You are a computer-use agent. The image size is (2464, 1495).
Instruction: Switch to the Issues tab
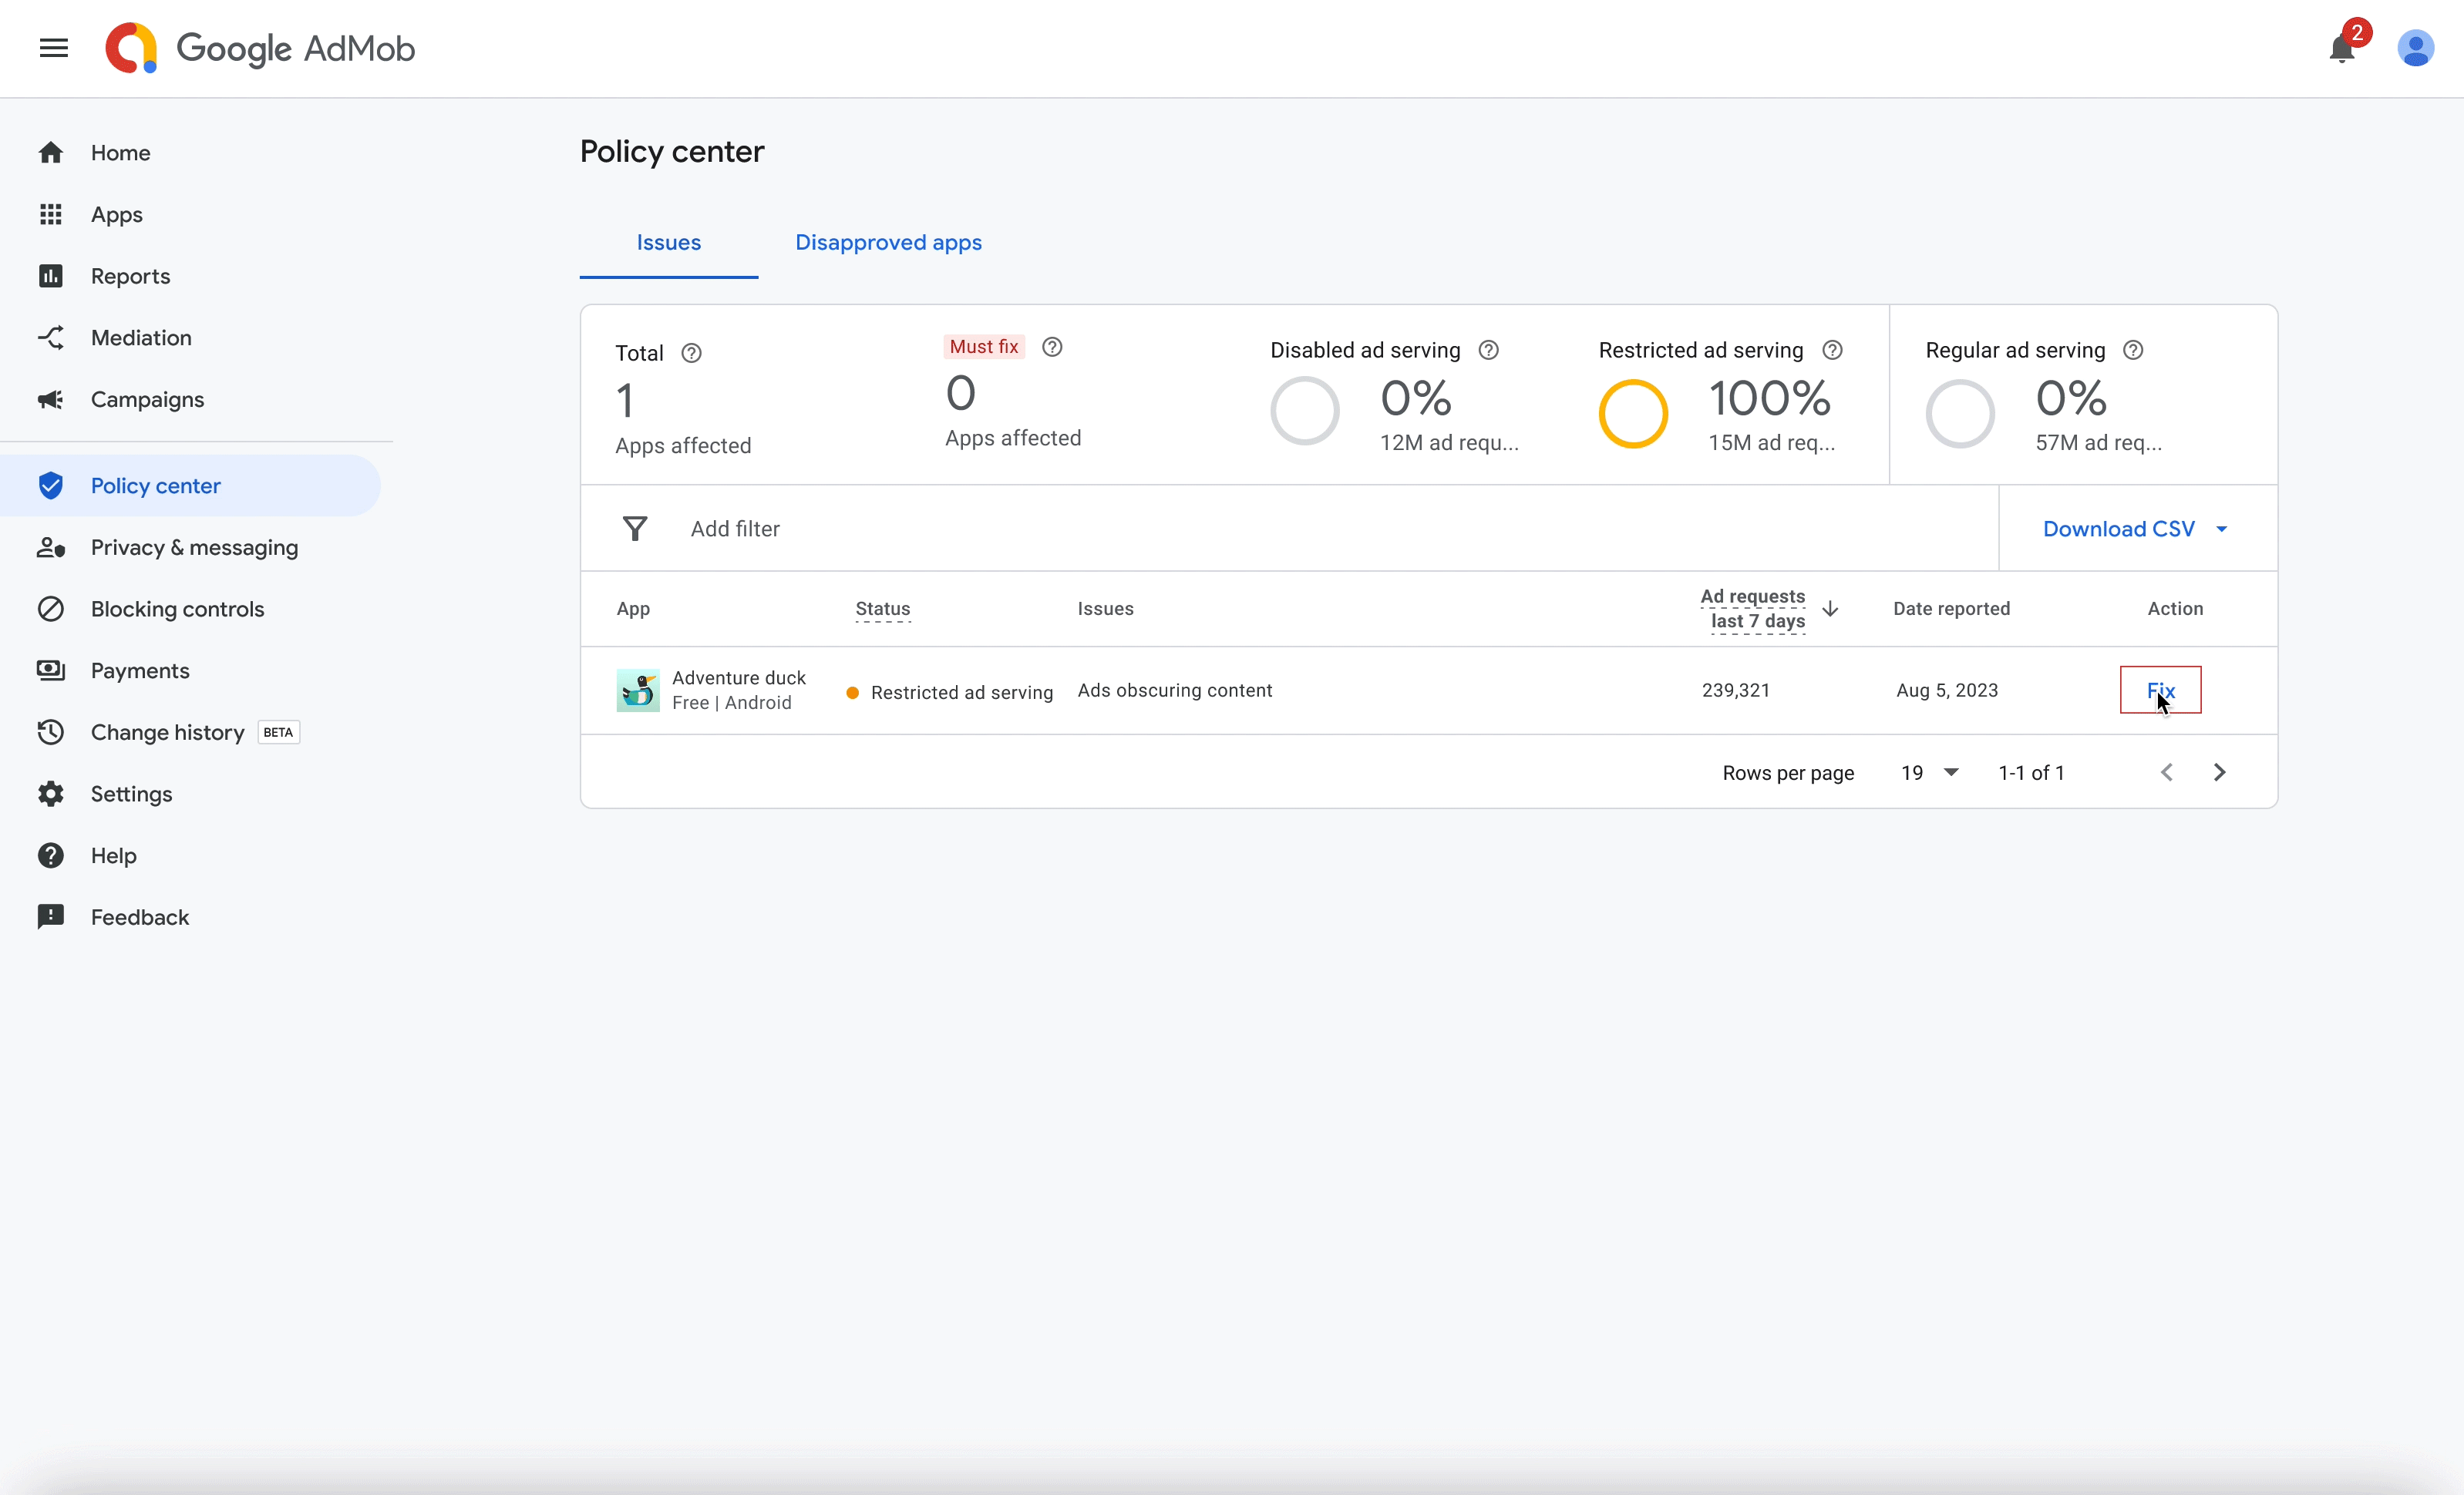coord(669,243)
